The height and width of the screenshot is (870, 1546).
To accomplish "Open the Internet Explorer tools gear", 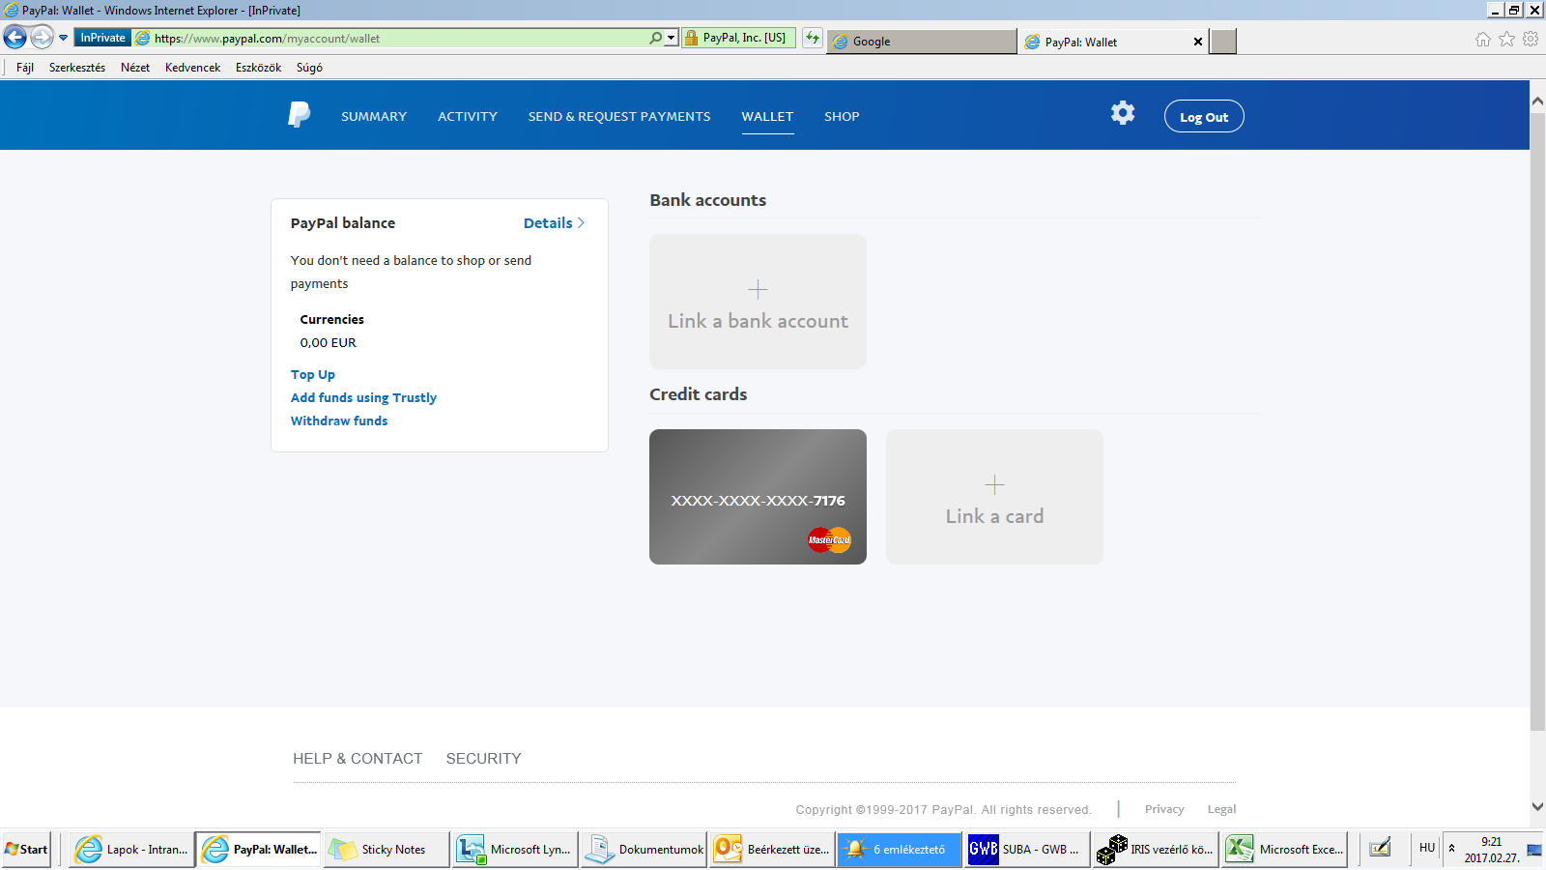I will pos(1531,39).
